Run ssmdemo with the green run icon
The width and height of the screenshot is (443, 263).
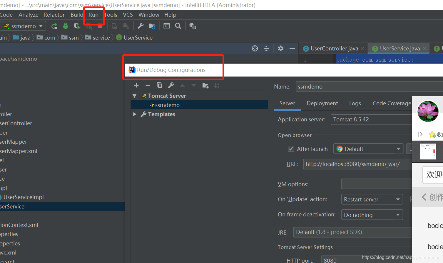coord(54,26)
